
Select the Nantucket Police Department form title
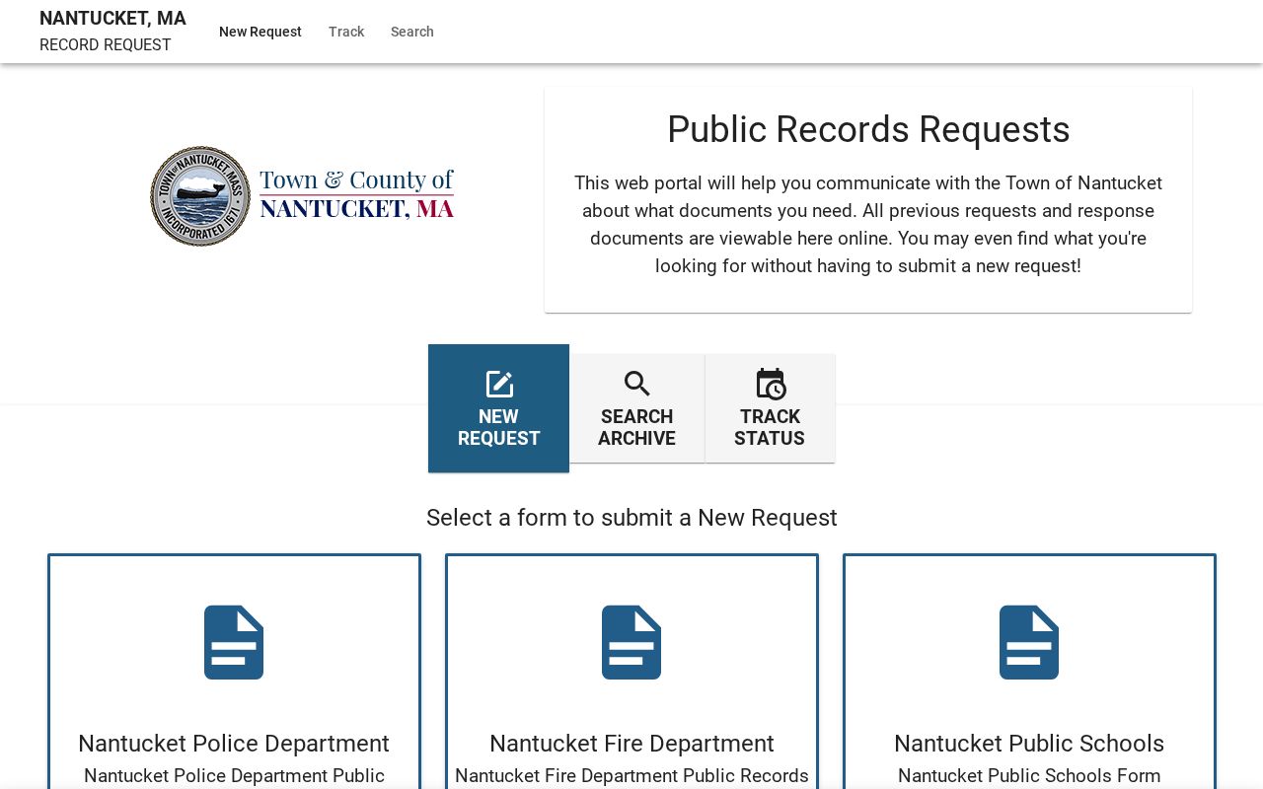point(234,744)
